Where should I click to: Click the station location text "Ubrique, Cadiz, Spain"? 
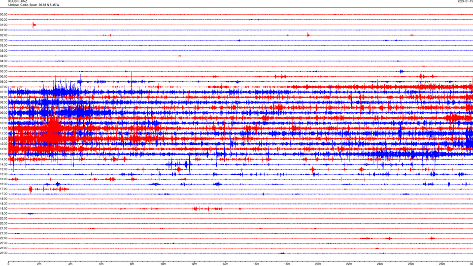[x=23, y=5]
